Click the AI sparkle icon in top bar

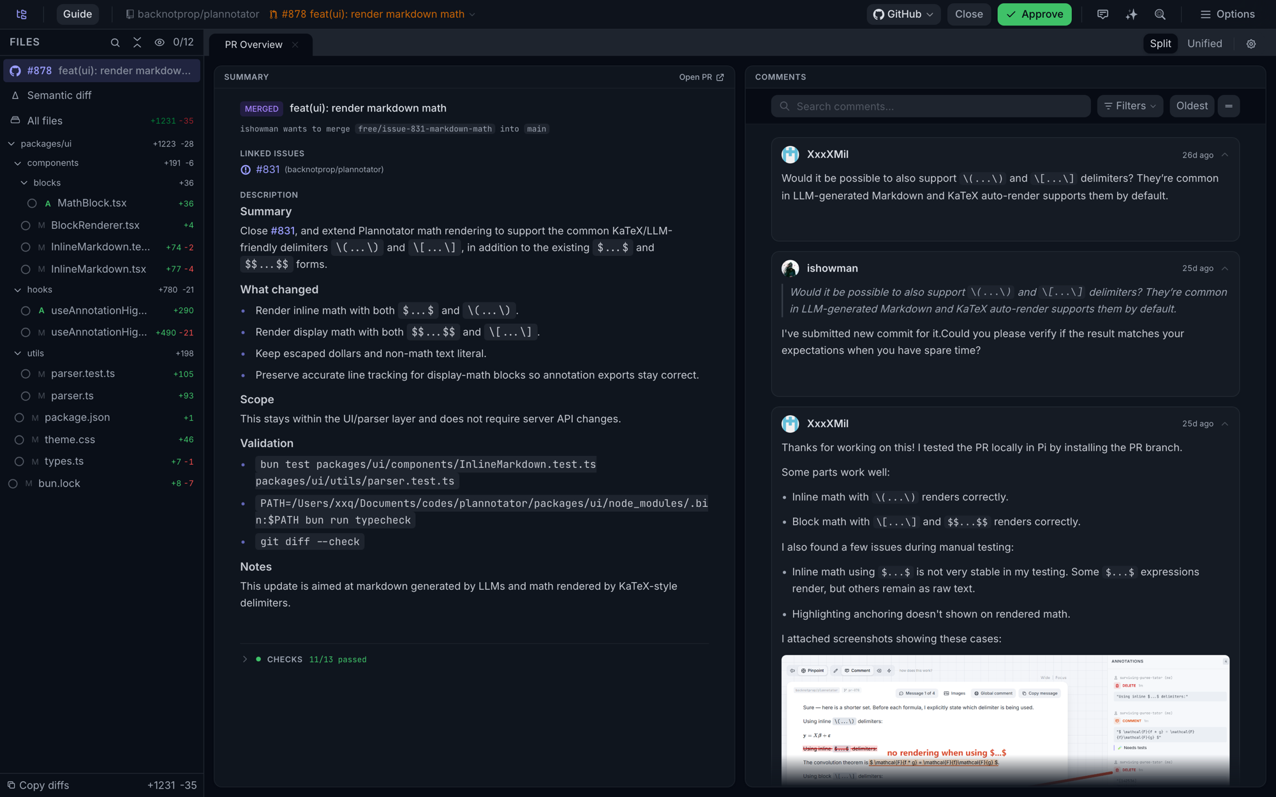coord(1131,14)
